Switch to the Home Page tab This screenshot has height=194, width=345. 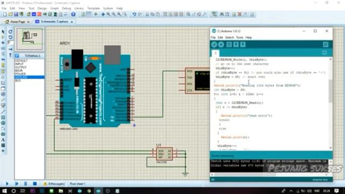click(x=18, y=22)
